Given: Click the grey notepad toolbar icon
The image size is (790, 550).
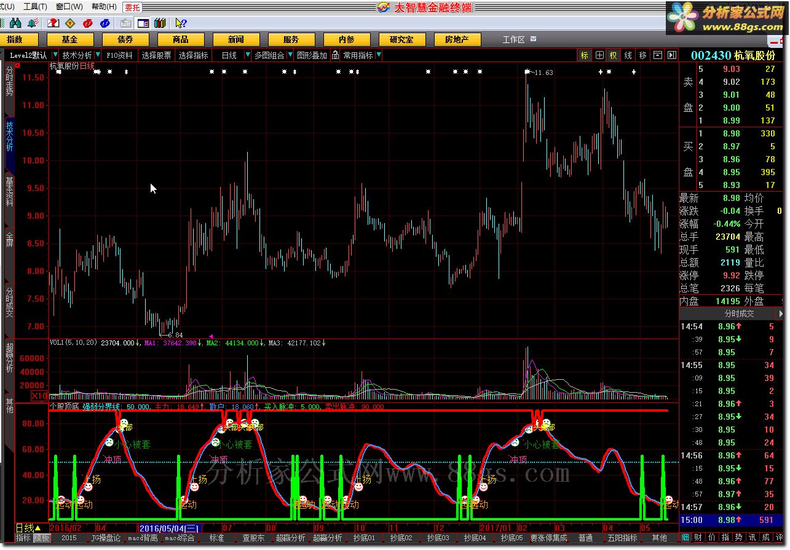Looking at the screenshot, I should click(x=126, y=23).
